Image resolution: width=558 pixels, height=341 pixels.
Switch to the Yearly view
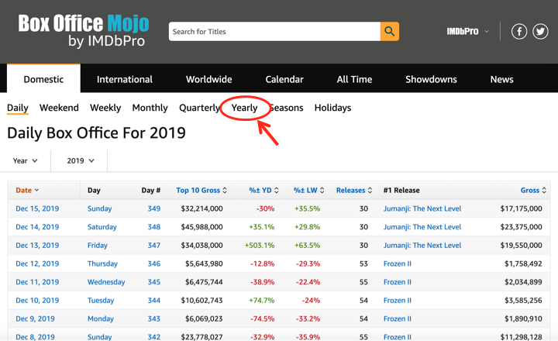(244, 108)
